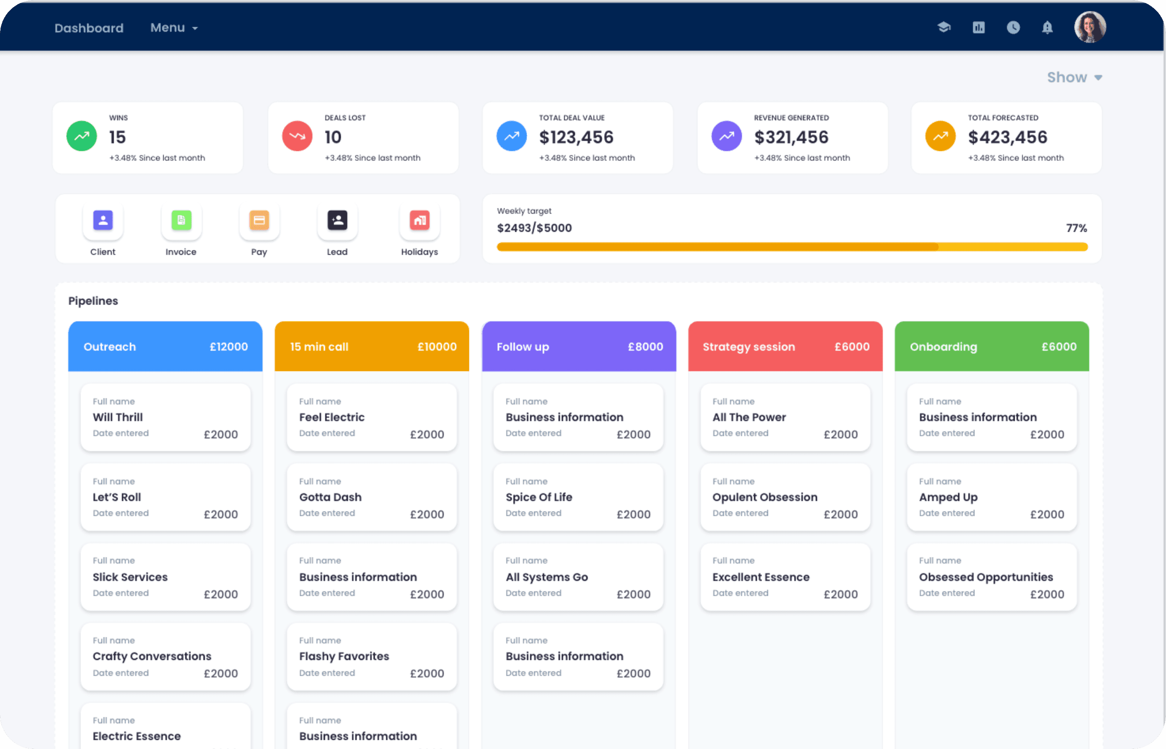Screen dimensions: 1166x749
Task: Open the Holidays shortcut icon
Action: coord(419,220)
